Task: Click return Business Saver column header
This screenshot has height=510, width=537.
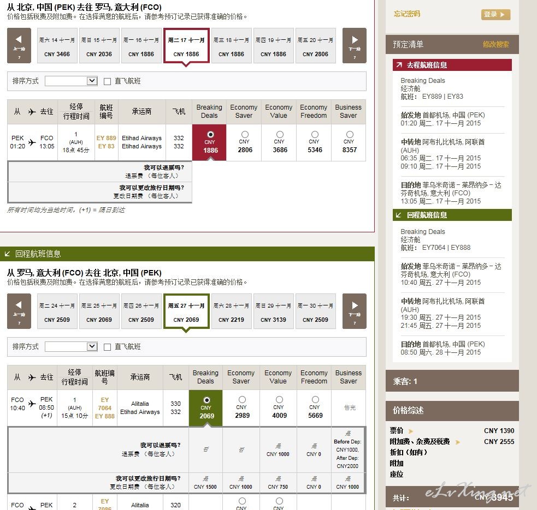Action: [349, 377]
